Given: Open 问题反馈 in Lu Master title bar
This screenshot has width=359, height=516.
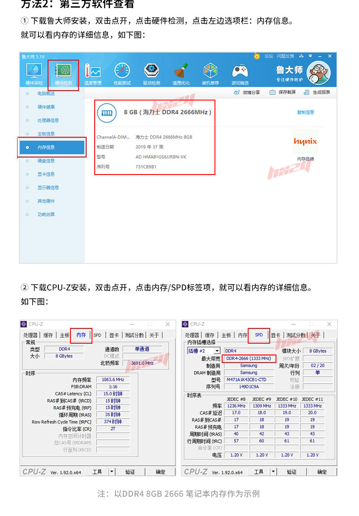Looking at the screenshot, I should coord(285,56).
